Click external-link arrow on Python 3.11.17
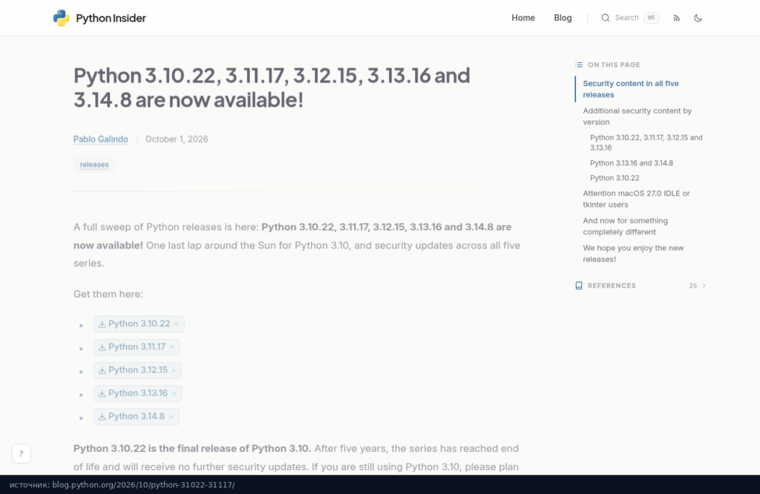Image resolution: width=760 pixels, height=494 pixels. click(171, 347)
